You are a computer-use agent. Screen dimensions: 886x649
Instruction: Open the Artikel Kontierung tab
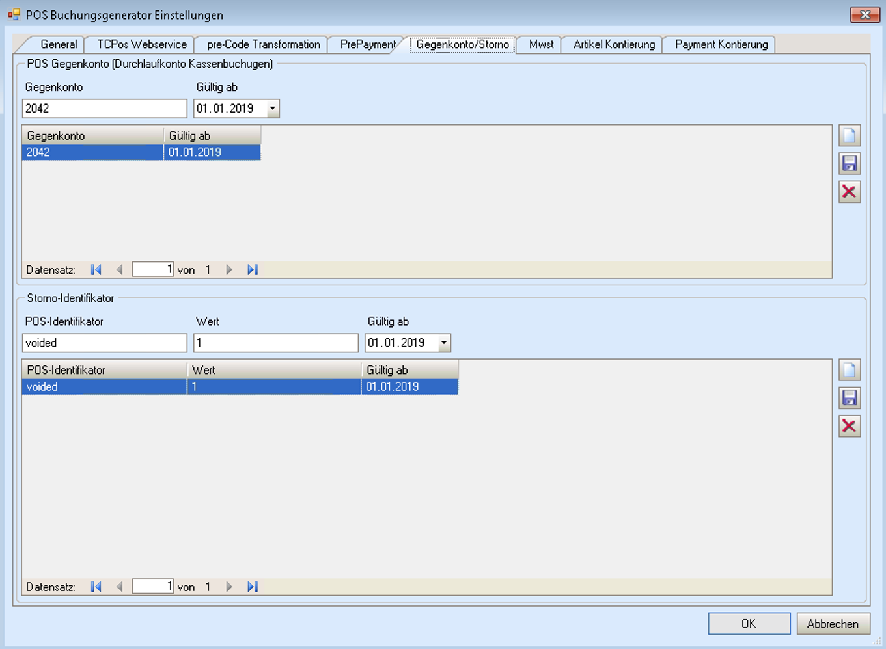(x=613, y=44)
